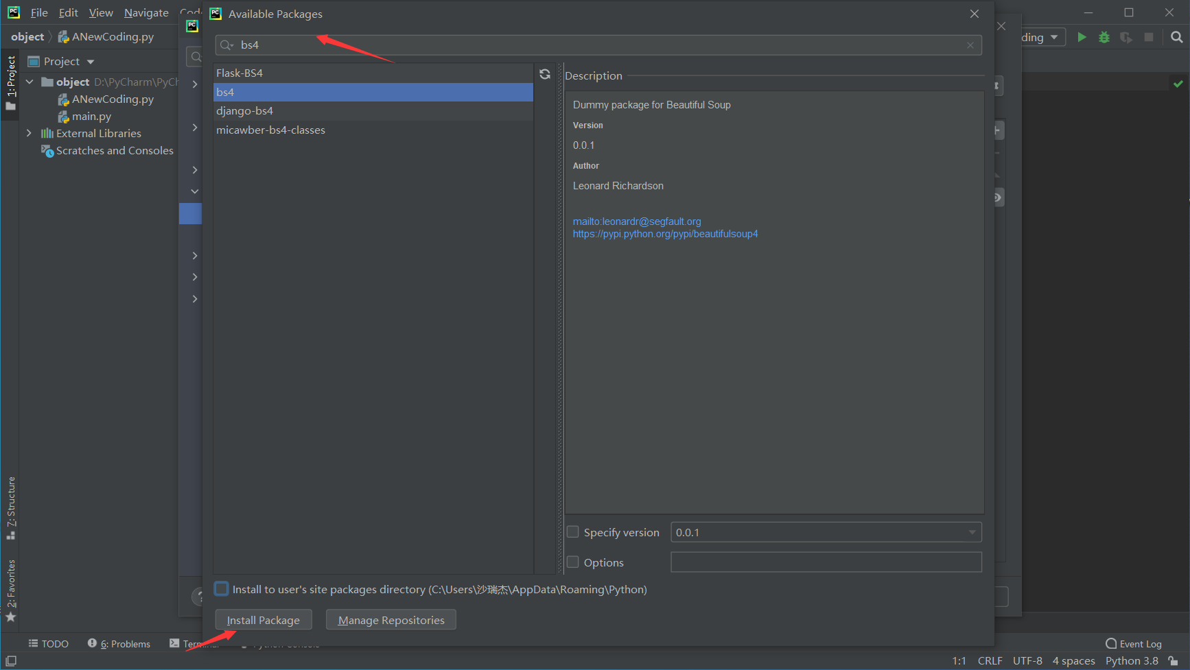Open the Structure side tab
The image size is (1190, 670).
pos(10,508)
